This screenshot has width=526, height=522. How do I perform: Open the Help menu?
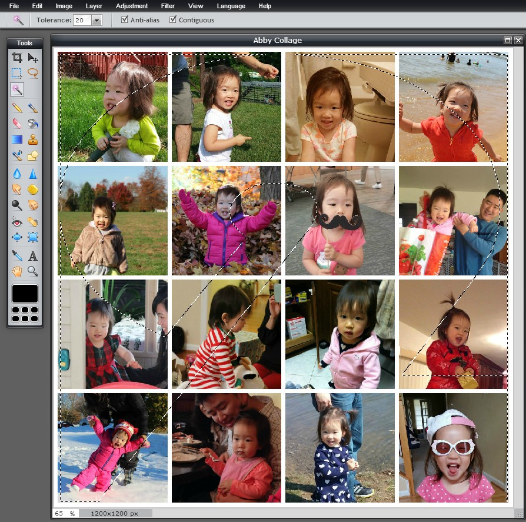pyautogui.click(x=265, y=6)
